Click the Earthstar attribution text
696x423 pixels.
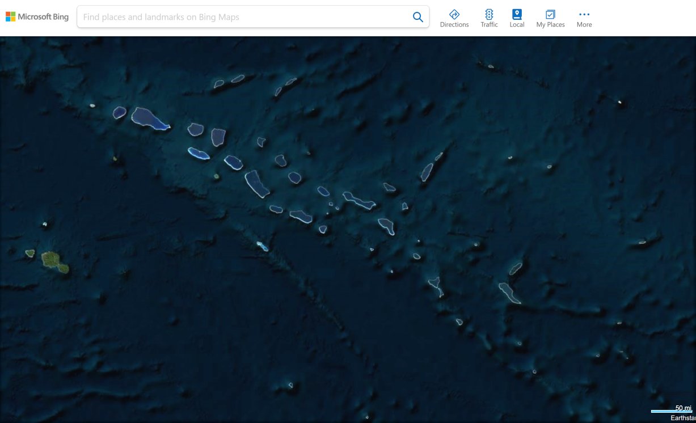(682, 418)
